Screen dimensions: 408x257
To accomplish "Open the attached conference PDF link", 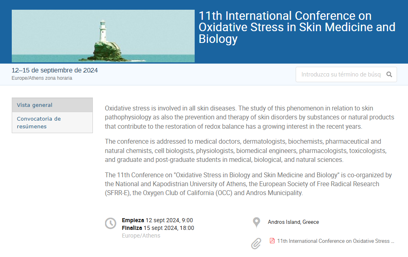I will coord(336,241).
